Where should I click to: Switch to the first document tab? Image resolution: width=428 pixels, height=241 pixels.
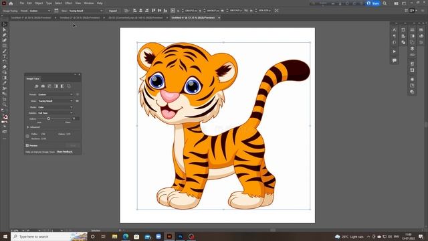31,17
